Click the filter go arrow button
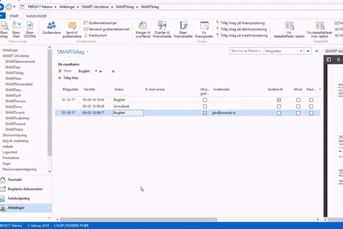343x229 pixels. [x=308, y=51]
